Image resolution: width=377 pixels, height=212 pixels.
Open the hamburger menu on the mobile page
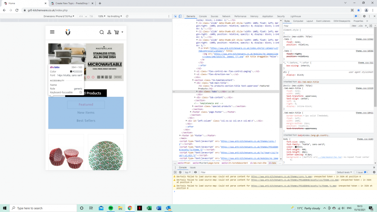(x=52, y=32)
